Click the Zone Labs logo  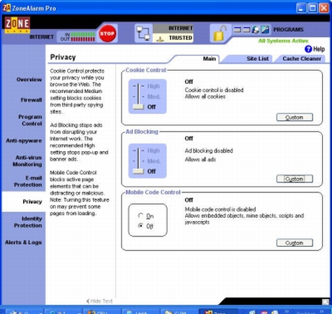(x=17, y=25)
